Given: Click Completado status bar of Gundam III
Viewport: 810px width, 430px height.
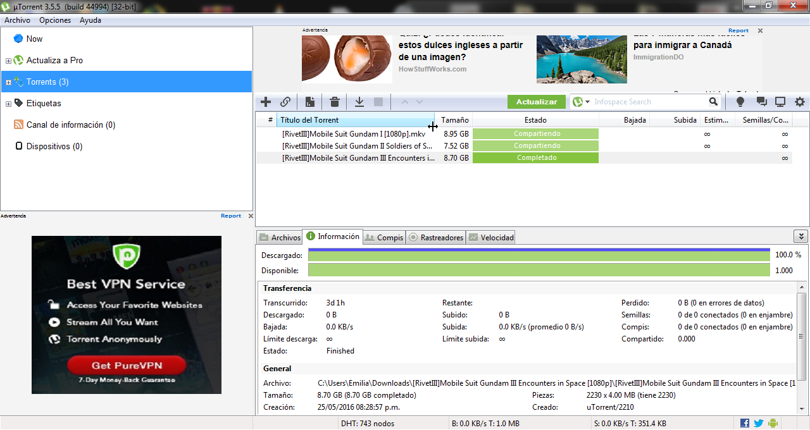Looking at the screenshot, I should tap(535, 158).
